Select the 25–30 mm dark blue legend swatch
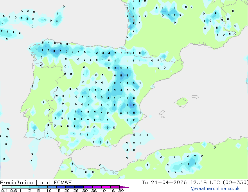The image size is (248, 192). click(x=79, y=187)
